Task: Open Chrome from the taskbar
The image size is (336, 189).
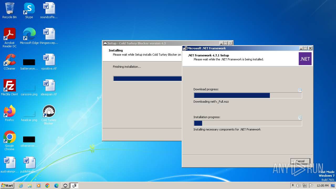Action: [48, 186]
